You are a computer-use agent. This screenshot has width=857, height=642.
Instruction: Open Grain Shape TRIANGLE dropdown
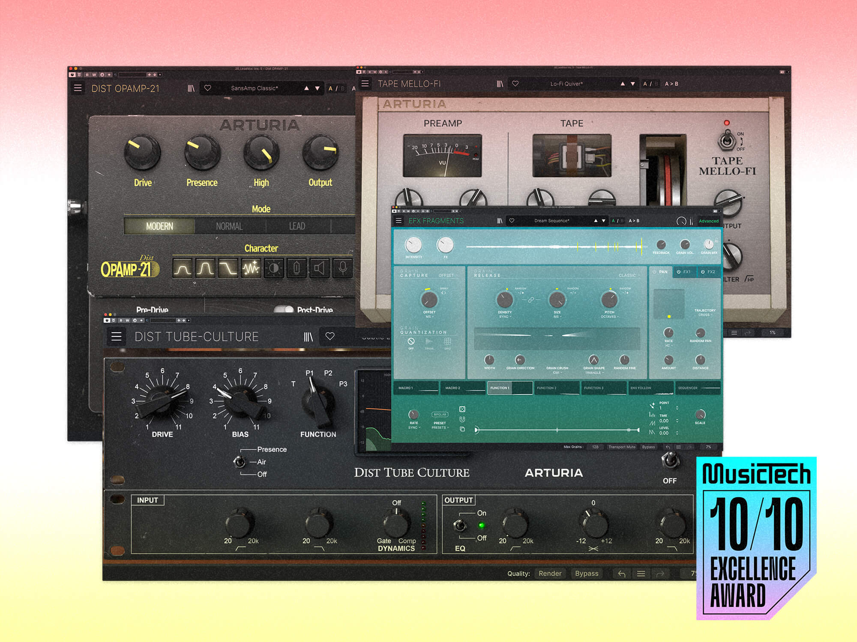point(594,373)
